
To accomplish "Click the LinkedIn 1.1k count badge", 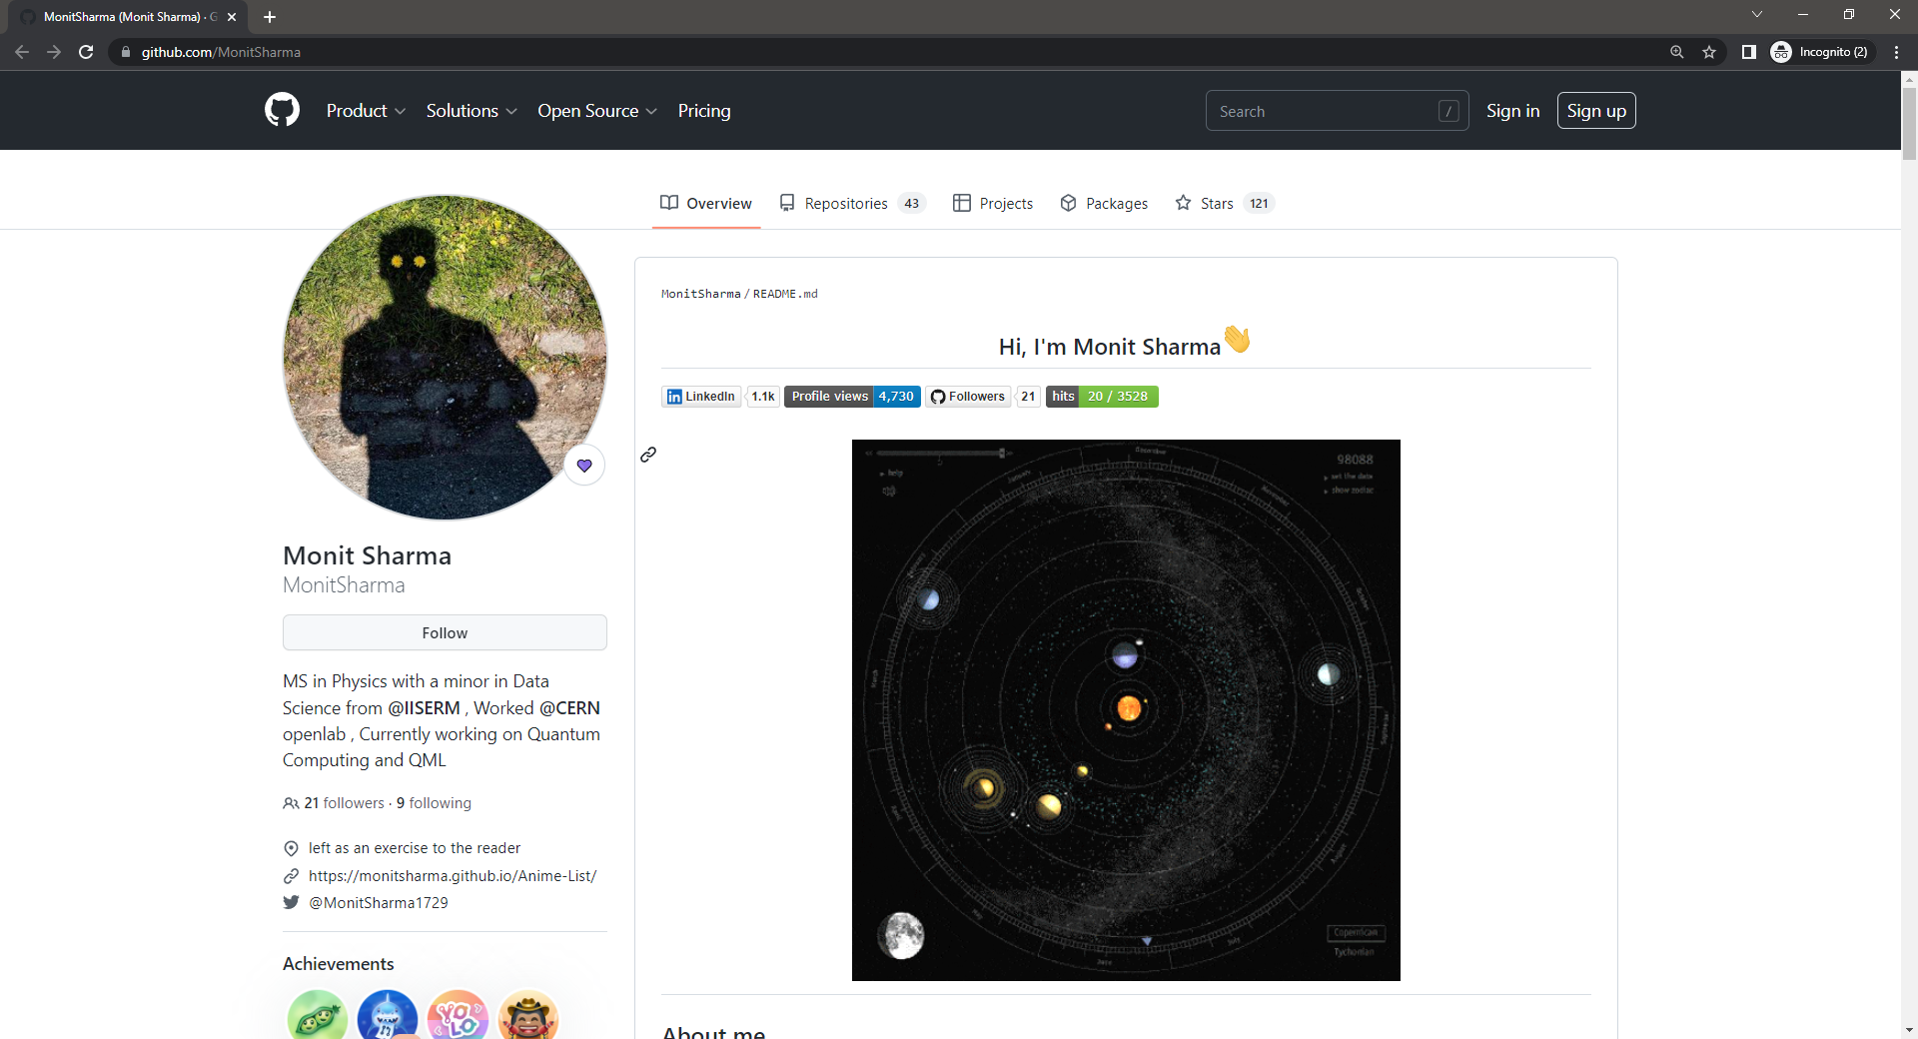I will 763,397.
